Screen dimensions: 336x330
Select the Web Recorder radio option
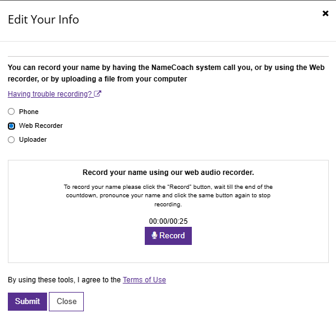pyautogui.click(x=11, y=125)
